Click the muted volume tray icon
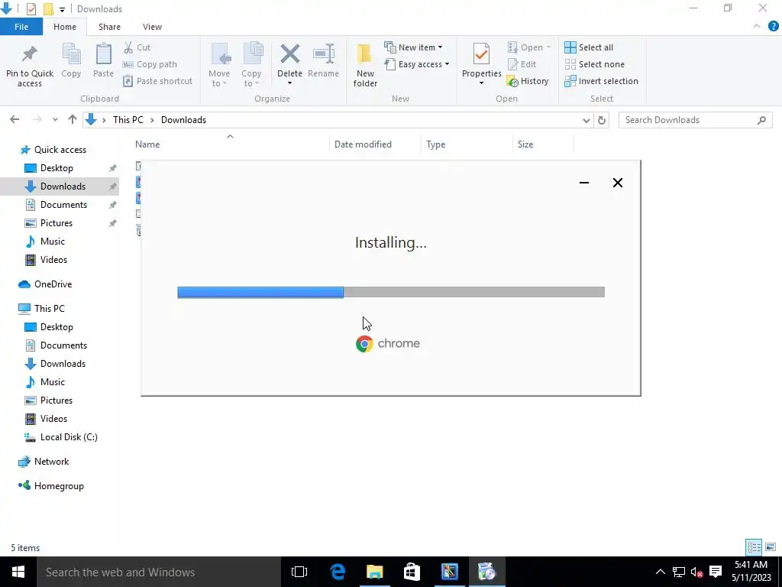Viewport: 782px width, 587px height. pos(696,572)
